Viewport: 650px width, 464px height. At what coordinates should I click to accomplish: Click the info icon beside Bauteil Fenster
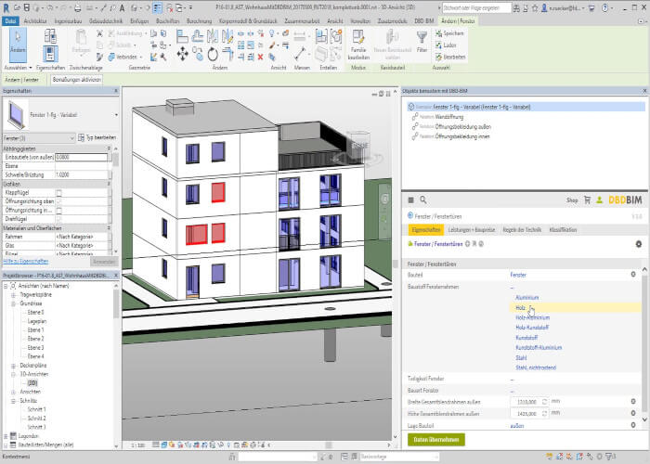tap(633, 275)
